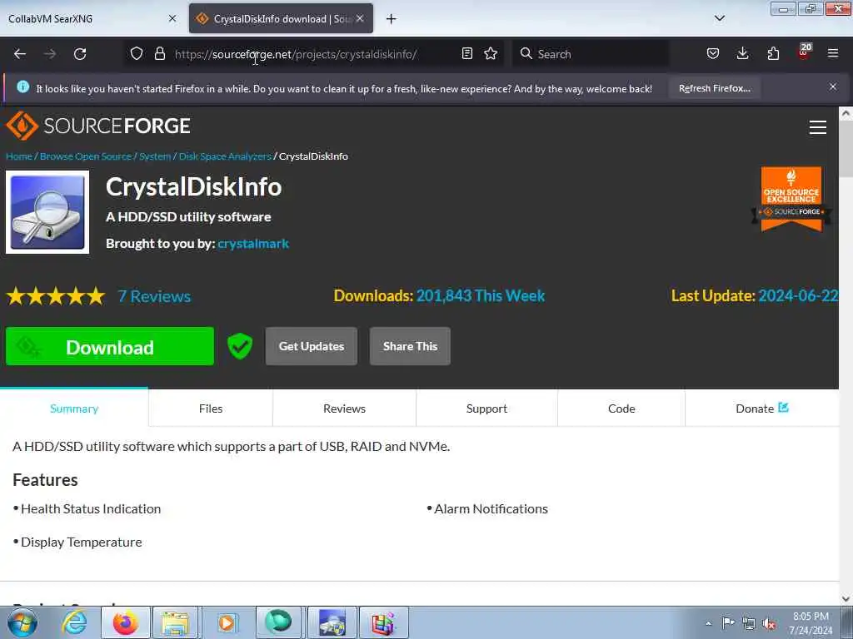Open the Firefox downloads panel

(x=742, y=53)
